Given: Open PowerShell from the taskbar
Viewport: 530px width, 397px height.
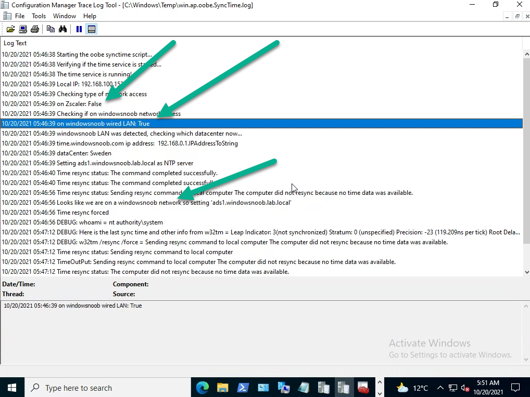Looking at the screenshot, I should tap(243, 388).
